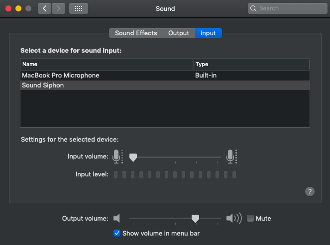330x245 pixels.
Task: Click the Output volume slider thumb
Action: click(x=195, y=219)
